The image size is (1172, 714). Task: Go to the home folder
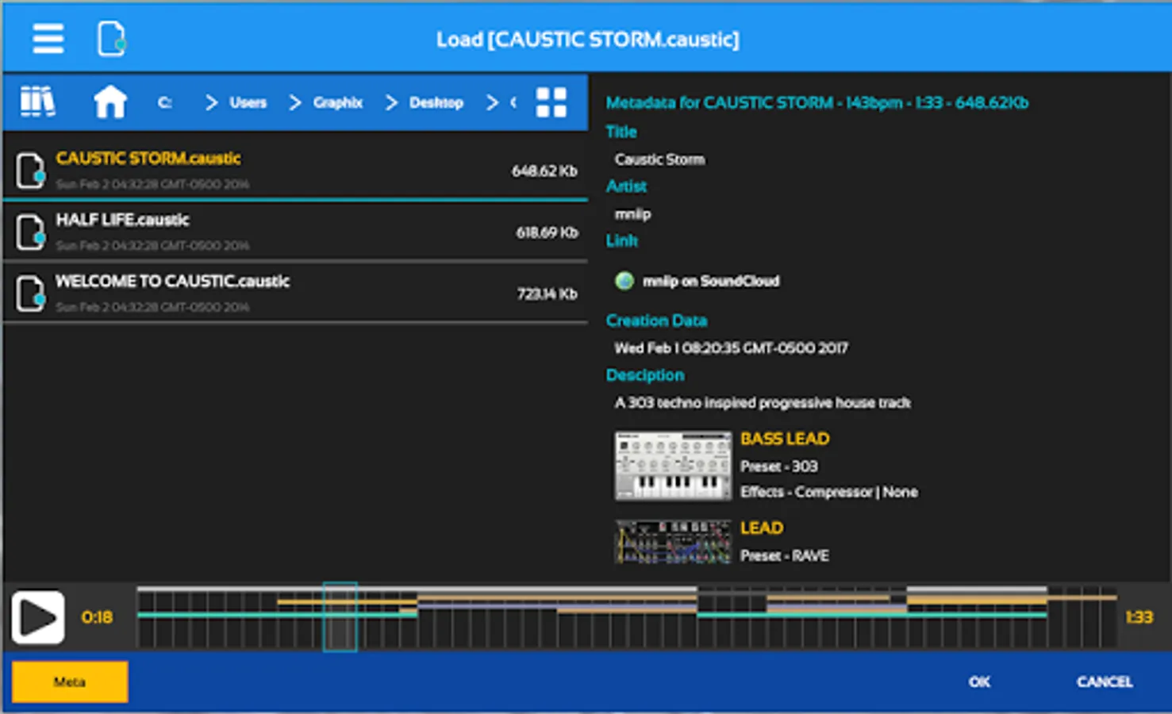pos(110,102)
